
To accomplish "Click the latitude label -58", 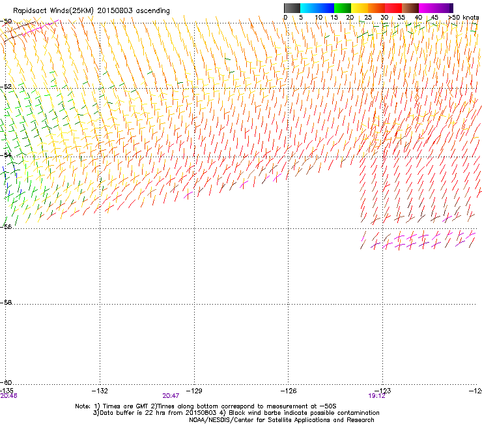I will 6,303.
